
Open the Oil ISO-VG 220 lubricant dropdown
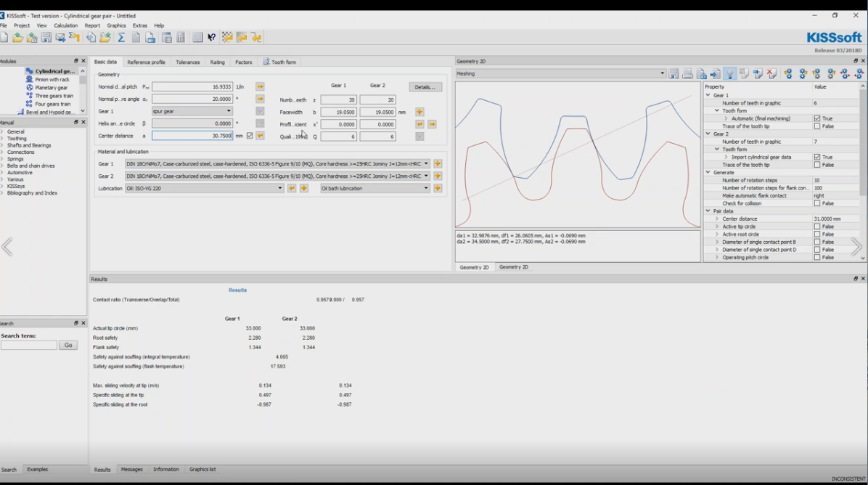pyautogui.click(x=204, y=188)
